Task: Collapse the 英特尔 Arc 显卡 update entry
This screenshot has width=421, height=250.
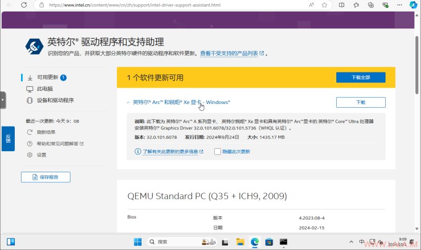Action: click(128, 102)
